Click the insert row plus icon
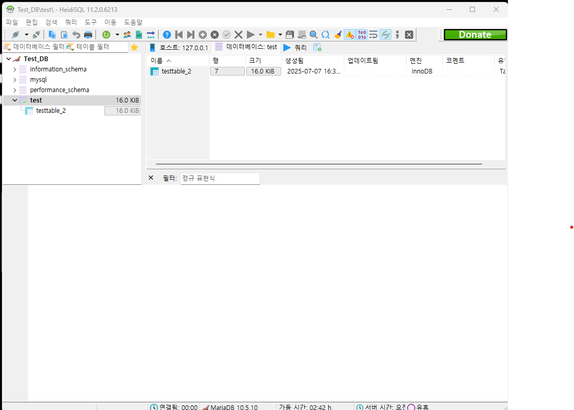The image size is (574, 410). click(x=203, y=35)
